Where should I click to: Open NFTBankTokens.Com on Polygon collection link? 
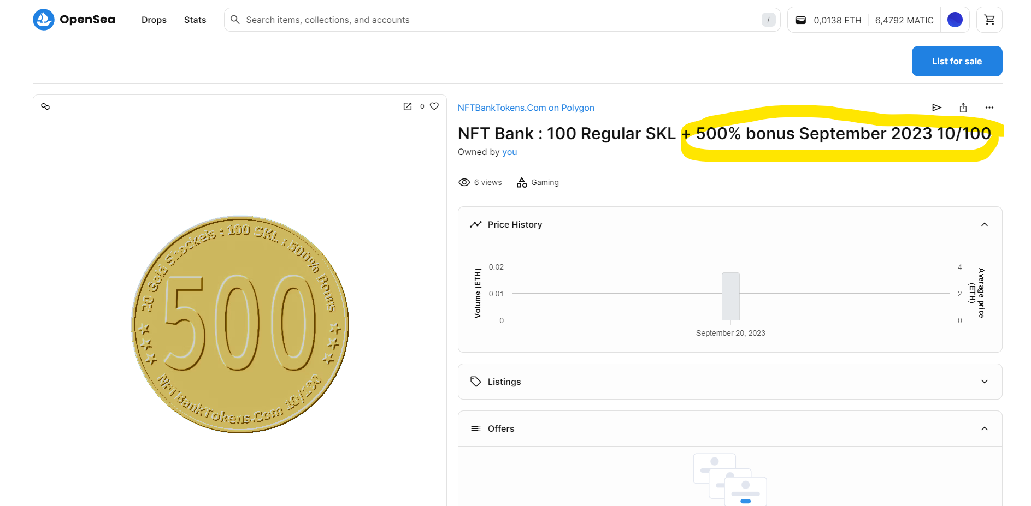click(x=526, y=108)
